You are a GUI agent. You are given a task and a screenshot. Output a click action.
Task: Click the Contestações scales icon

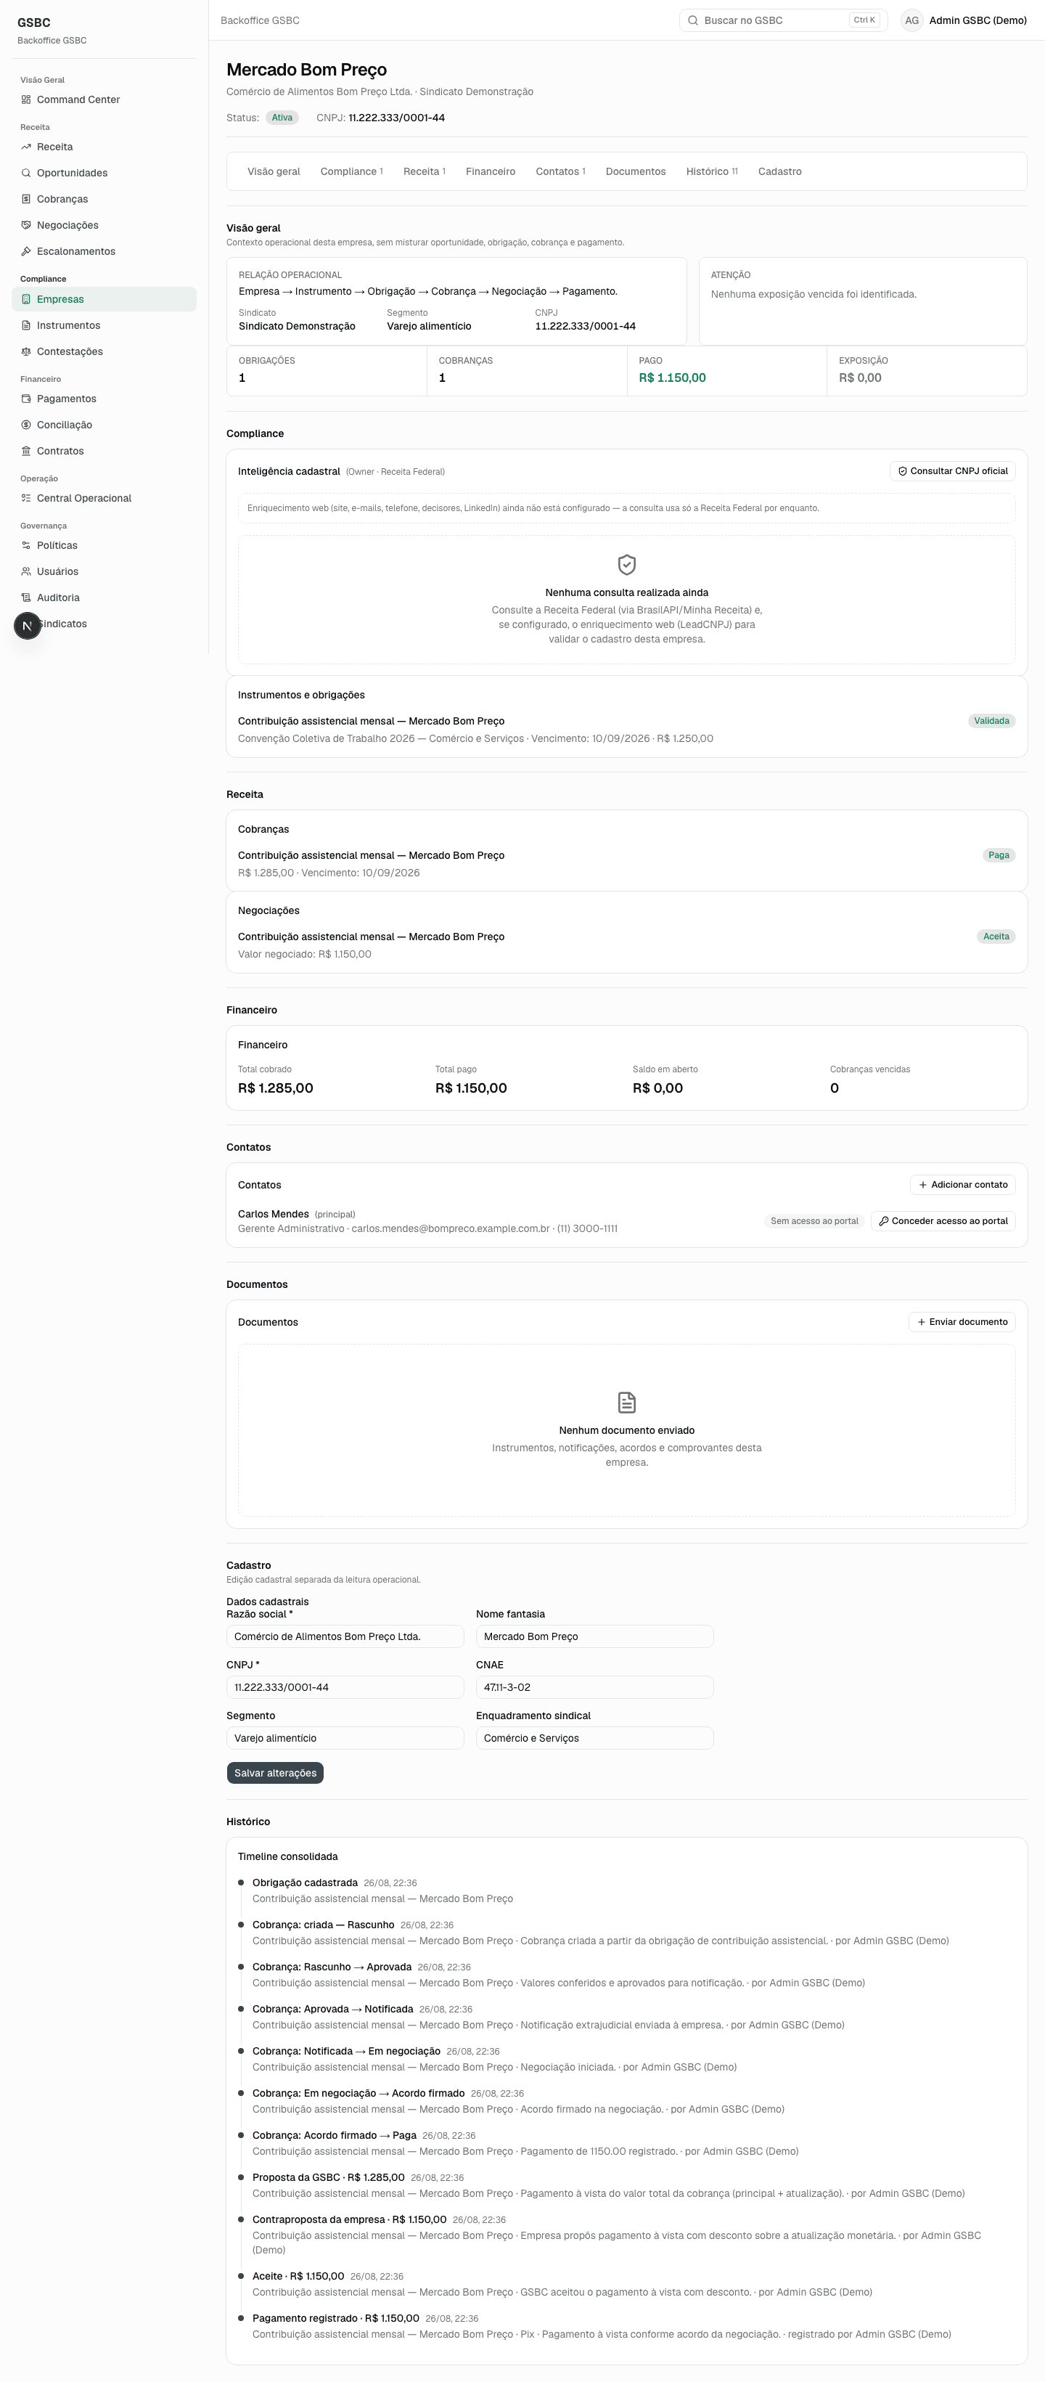pos(26,351)
